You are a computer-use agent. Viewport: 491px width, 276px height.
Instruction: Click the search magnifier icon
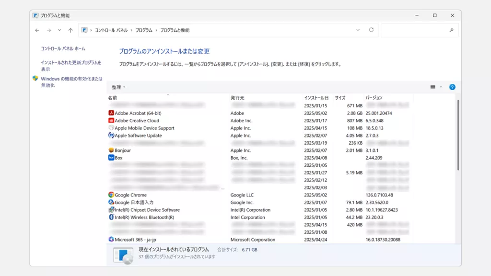click(x=451, y=30)
